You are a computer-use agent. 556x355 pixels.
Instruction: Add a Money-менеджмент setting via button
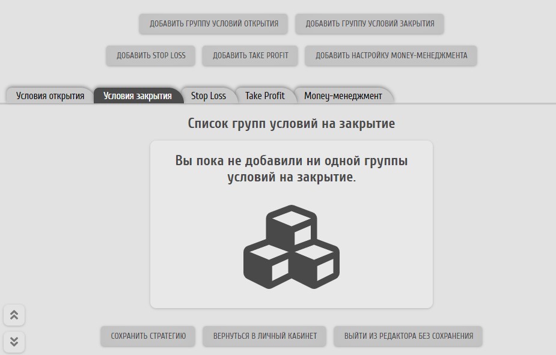[x=391, y=55]
